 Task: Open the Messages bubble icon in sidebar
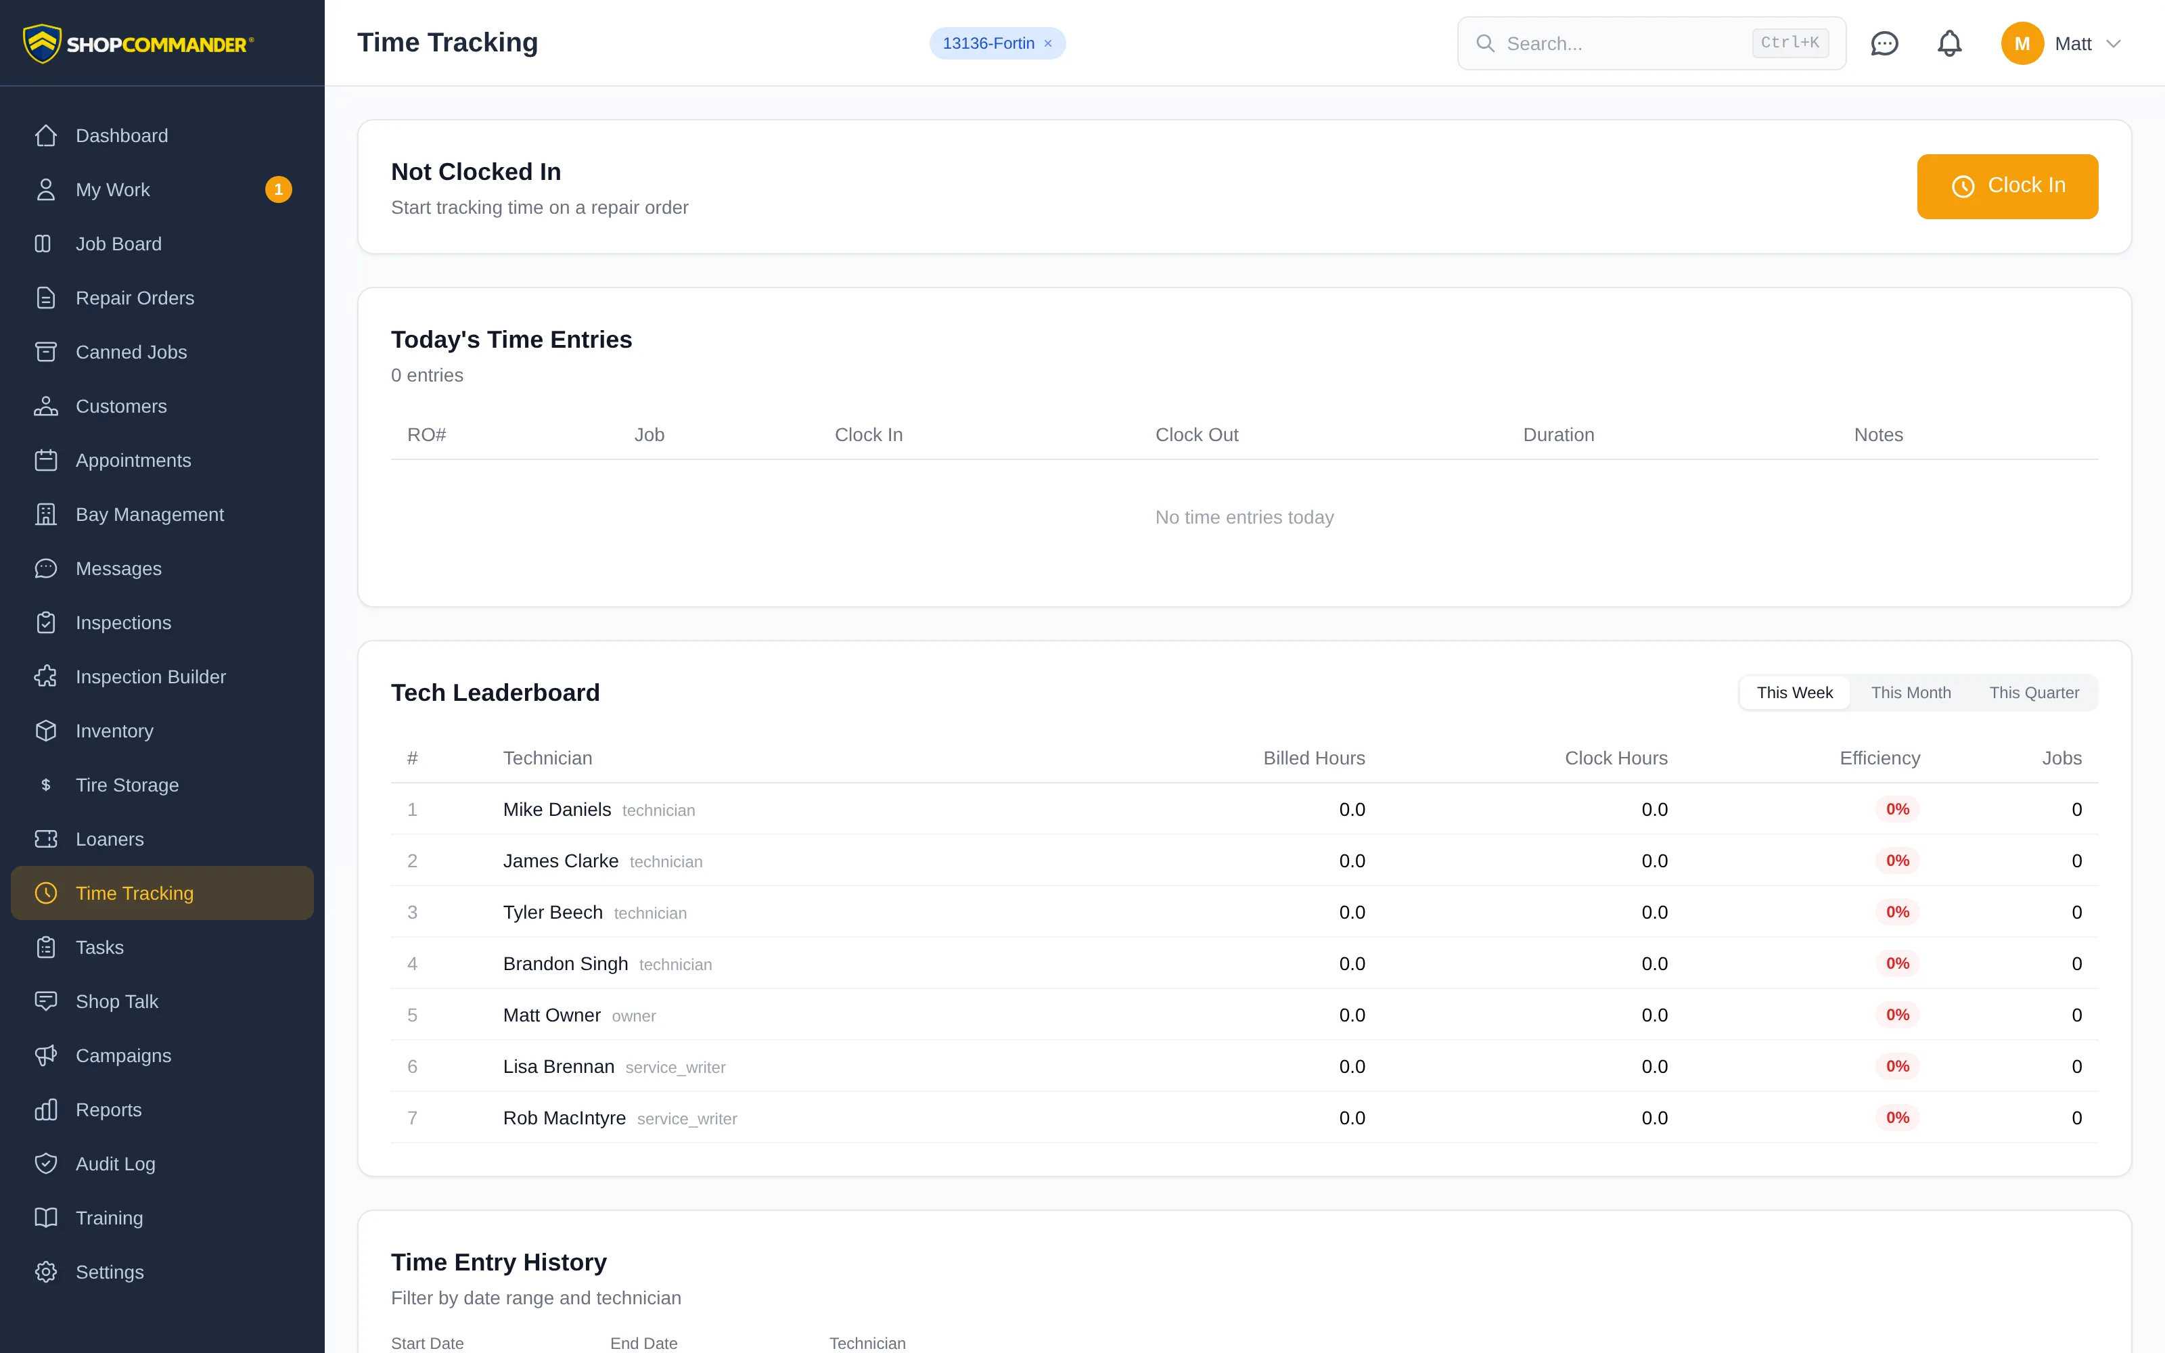(45, 568)
